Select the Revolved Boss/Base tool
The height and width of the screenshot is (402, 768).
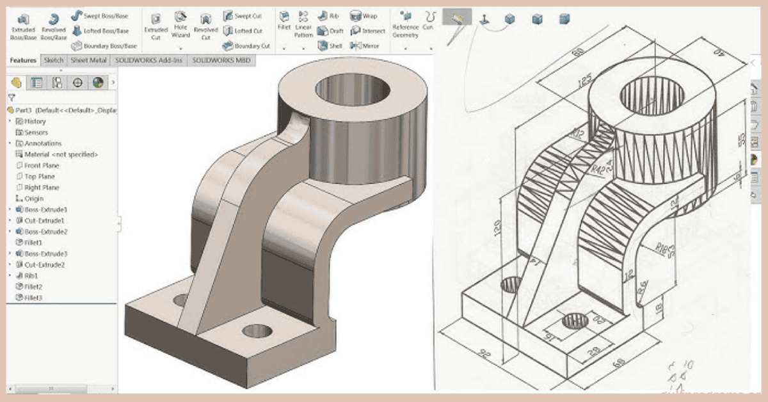tap(54, 22)
